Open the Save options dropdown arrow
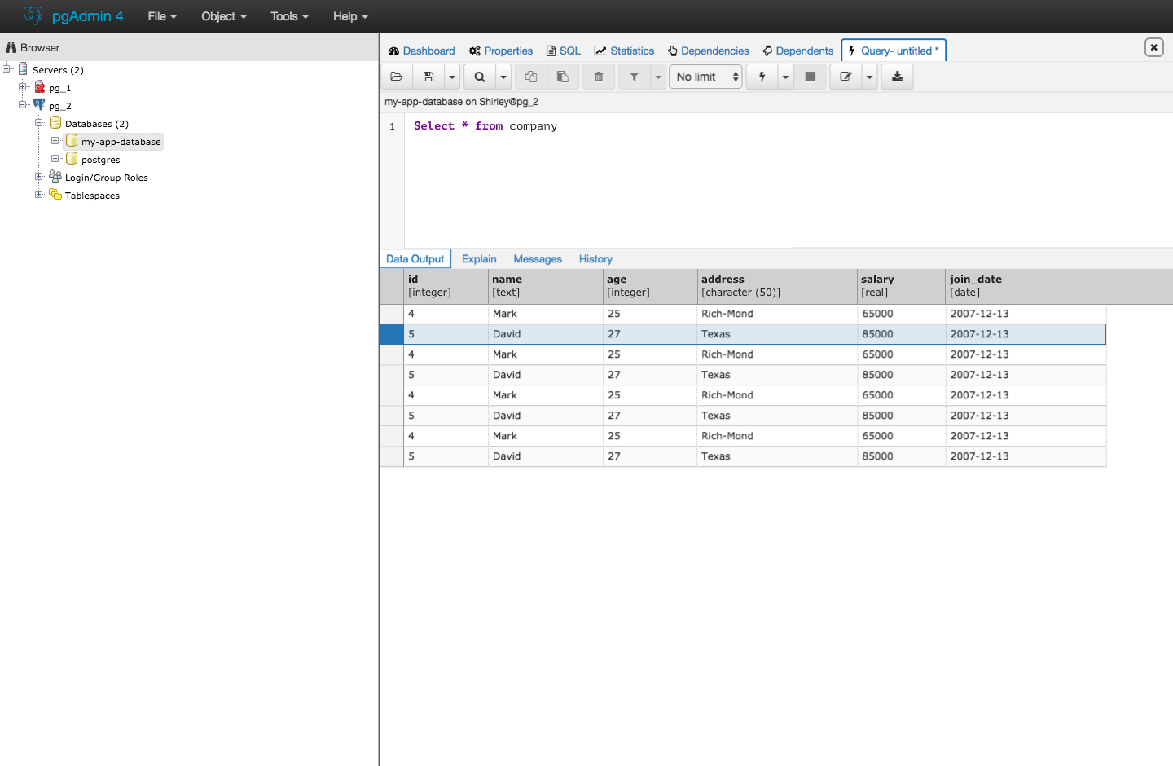The height and width of the screenshot is (766, 1173). 452,77
